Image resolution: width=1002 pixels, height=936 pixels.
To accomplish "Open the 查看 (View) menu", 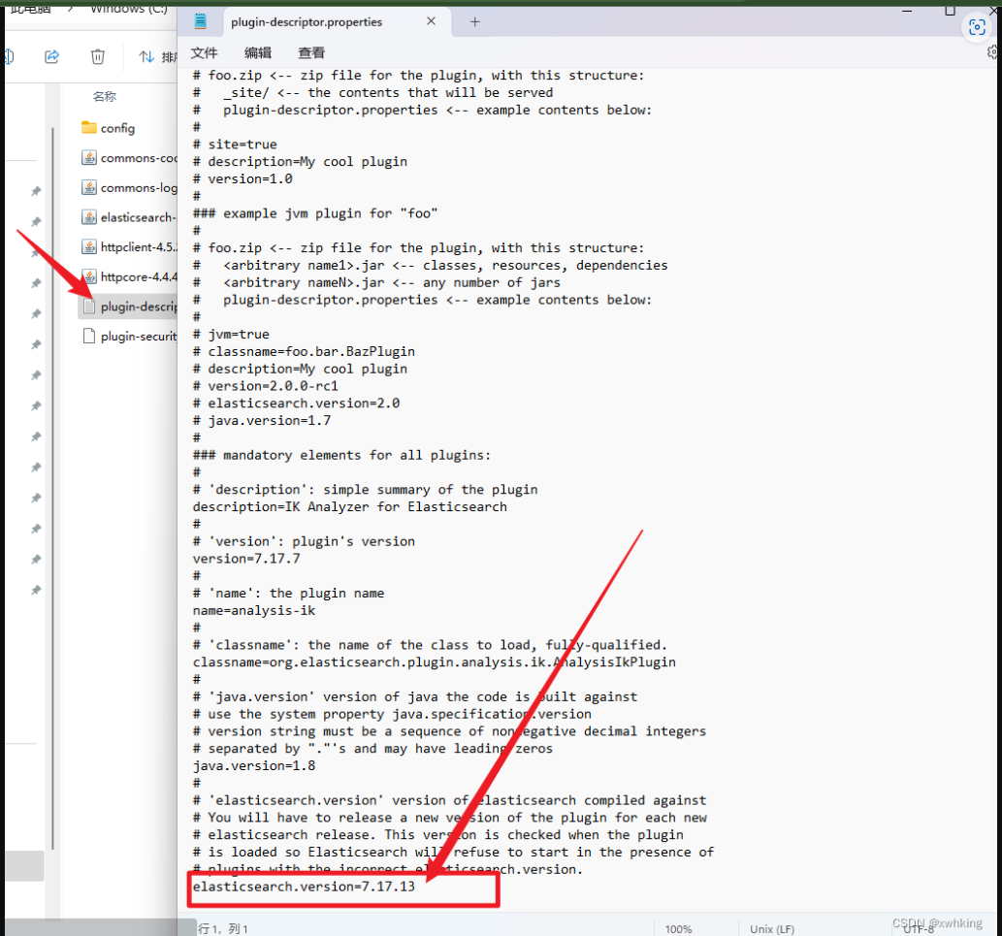I will (x=311, y=52).
